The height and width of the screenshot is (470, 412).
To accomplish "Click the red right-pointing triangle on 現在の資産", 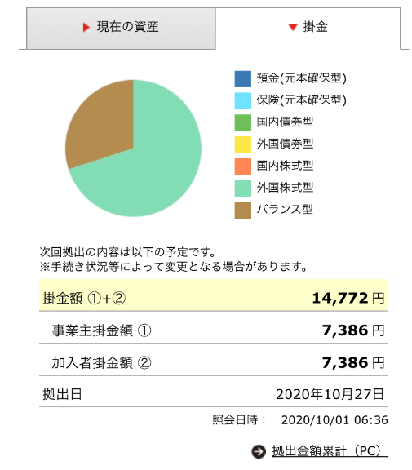I will (86, 27).
